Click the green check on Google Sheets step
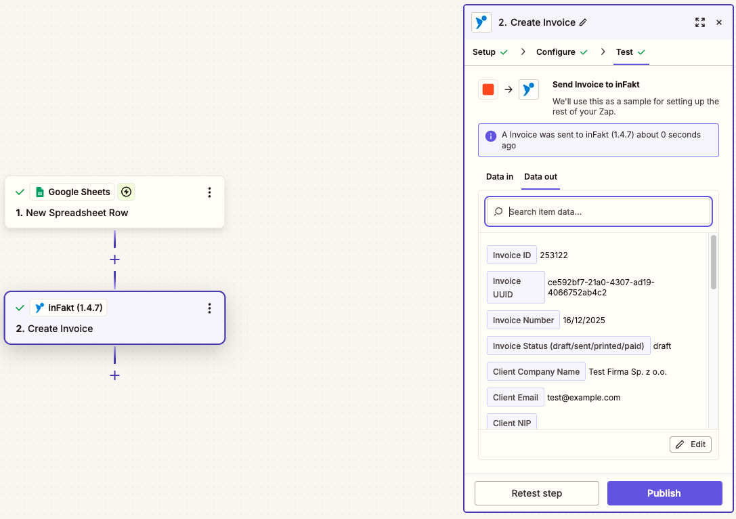The image size is (736, 519). 20,192
